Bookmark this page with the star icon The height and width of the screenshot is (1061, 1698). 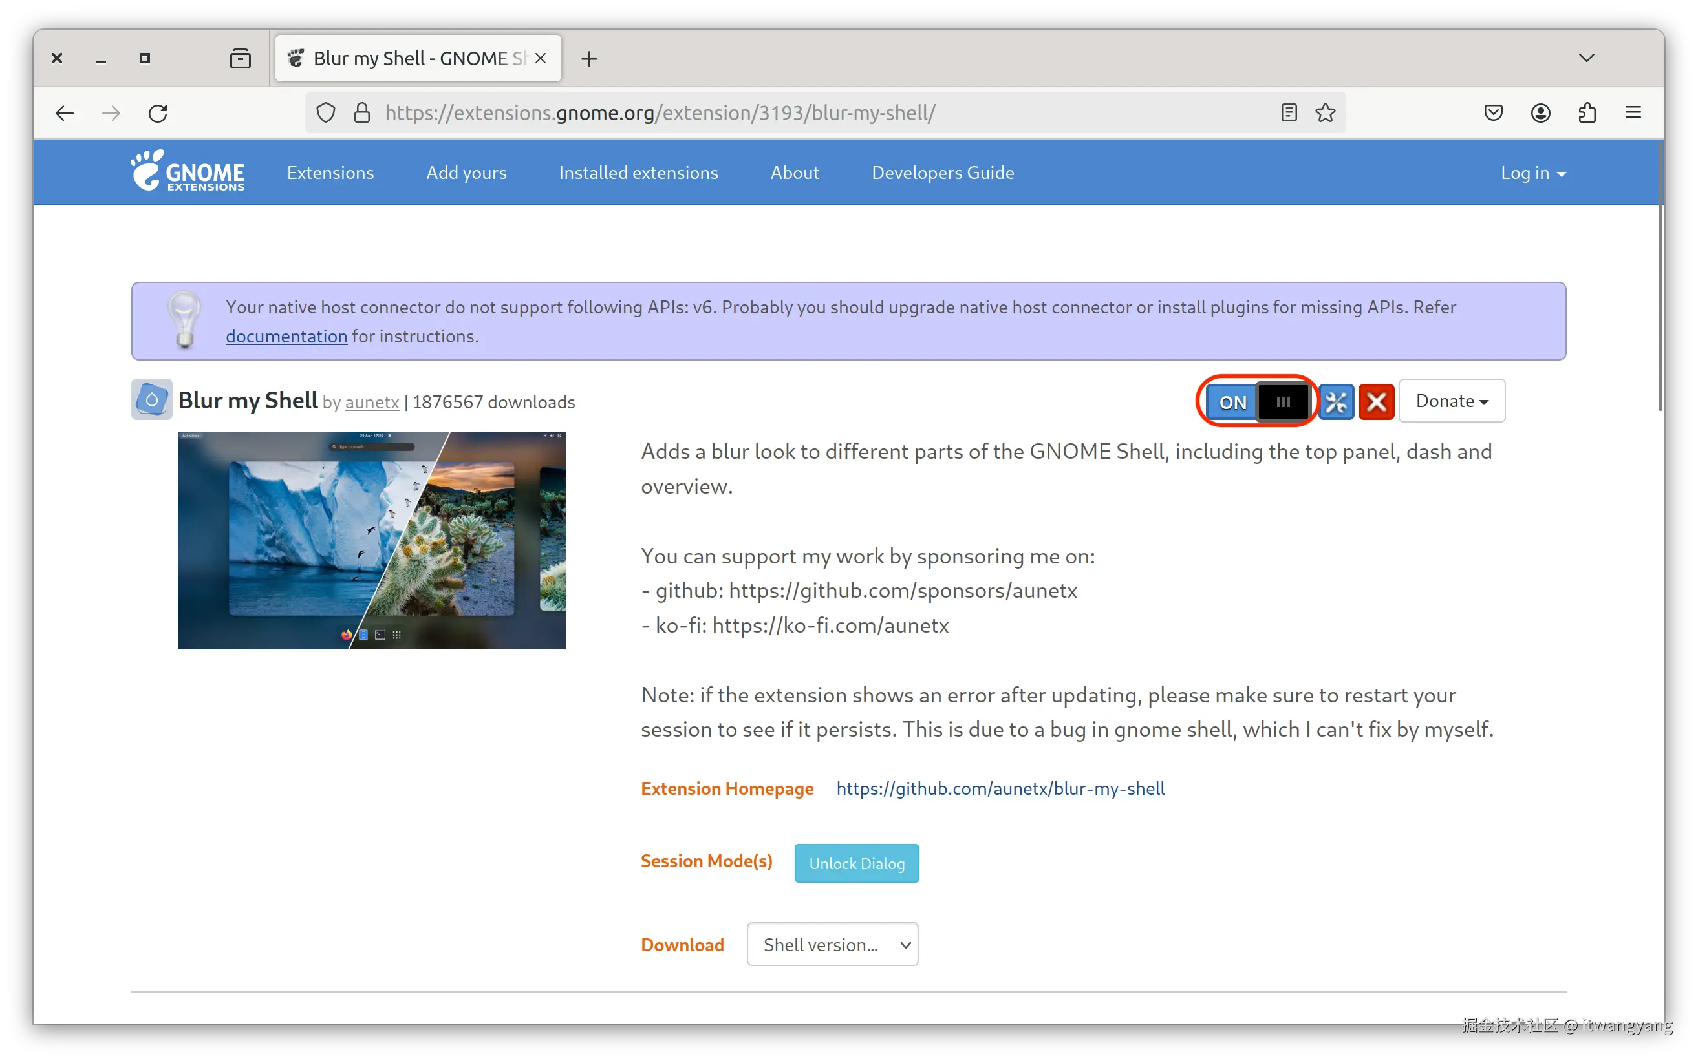pyautogui.click(x=1325, y=113)
